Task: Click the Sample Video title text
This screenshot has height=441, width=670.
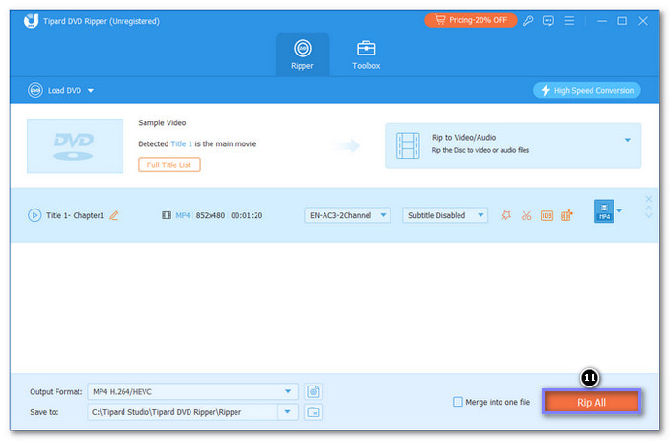Action: tap(162, 123)
